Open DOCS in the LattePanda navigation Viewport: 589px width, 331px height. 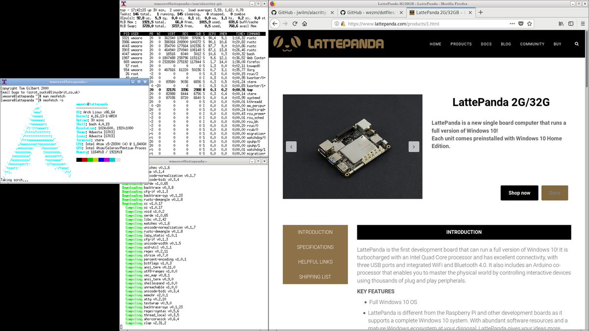(486, 44)
